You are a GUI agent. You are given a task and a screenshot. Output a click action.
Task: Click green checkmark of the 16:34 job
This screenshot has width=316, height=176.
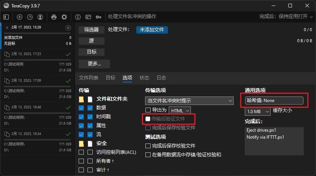point(68,134)
